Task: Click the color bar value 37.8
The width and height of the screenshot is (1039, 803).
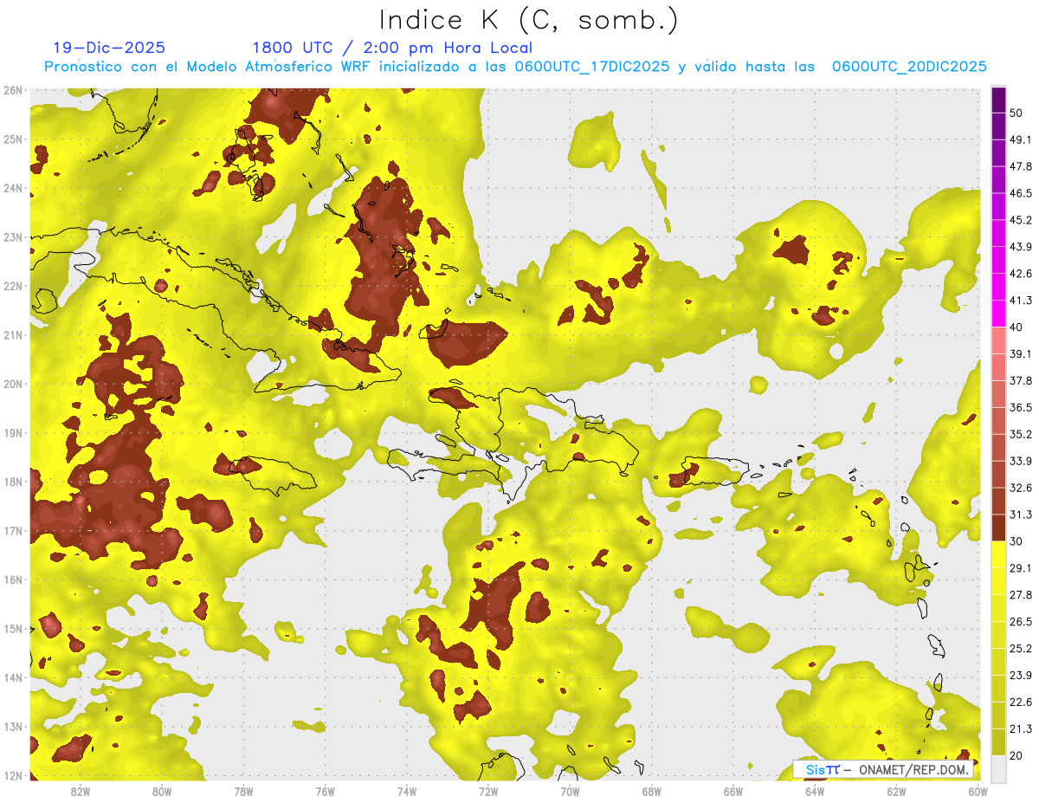Action: [x=1020, y=380]
